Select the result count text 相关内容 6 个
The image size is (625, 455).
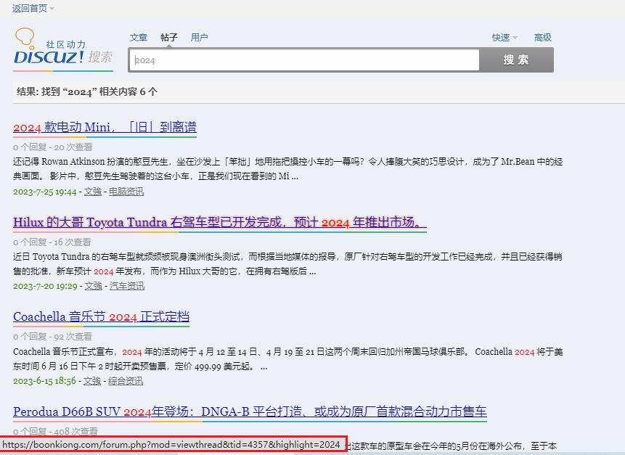[128, 91]
